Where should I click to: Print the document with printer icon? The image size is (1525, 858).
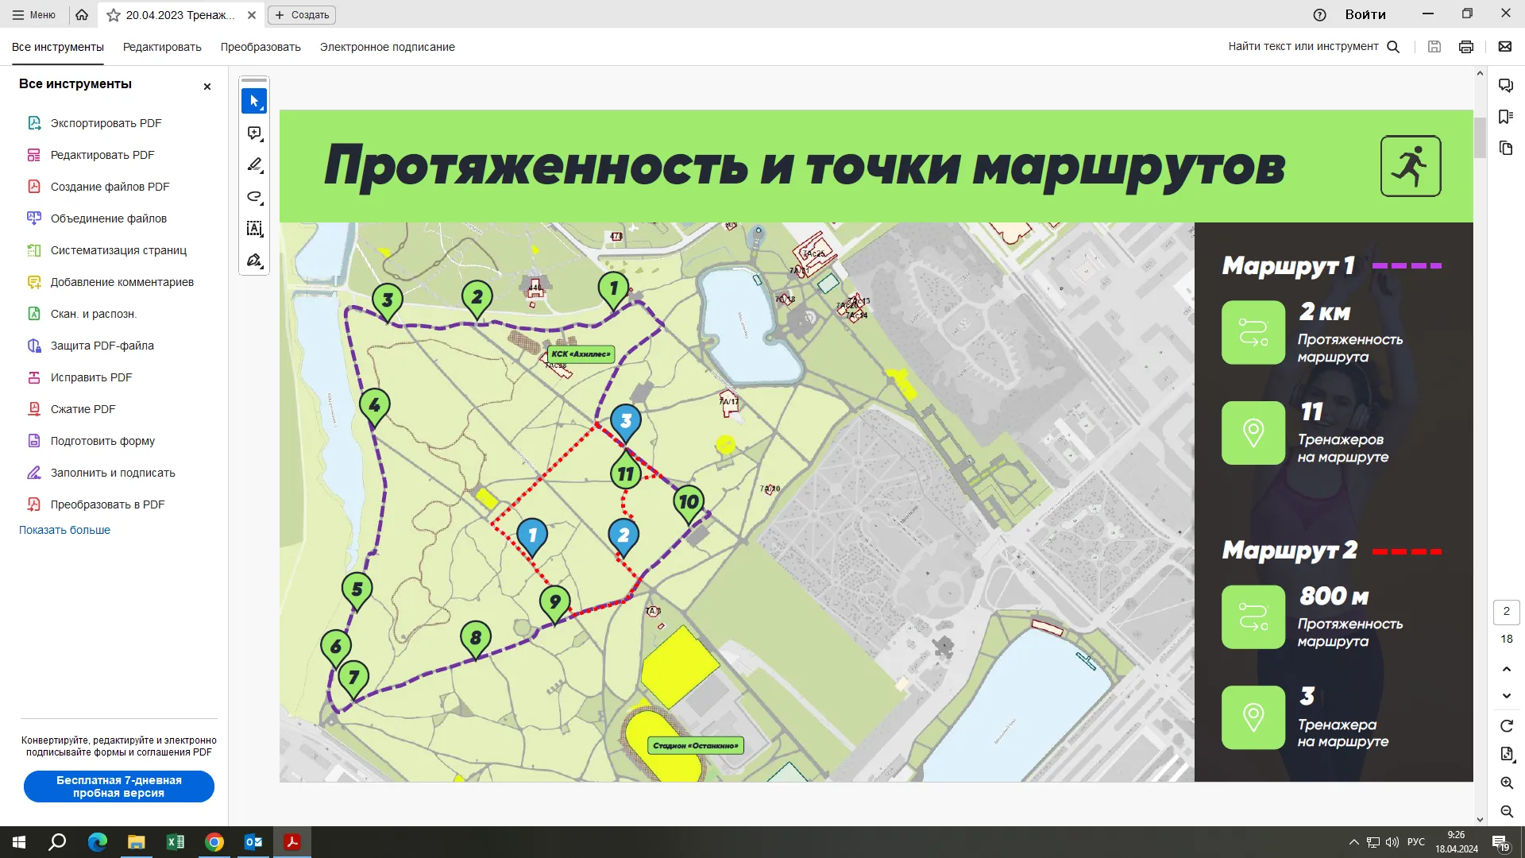point(1465,47)
